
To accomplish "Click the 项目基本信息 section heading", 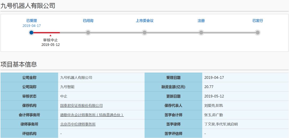I will tap(19, 64).
